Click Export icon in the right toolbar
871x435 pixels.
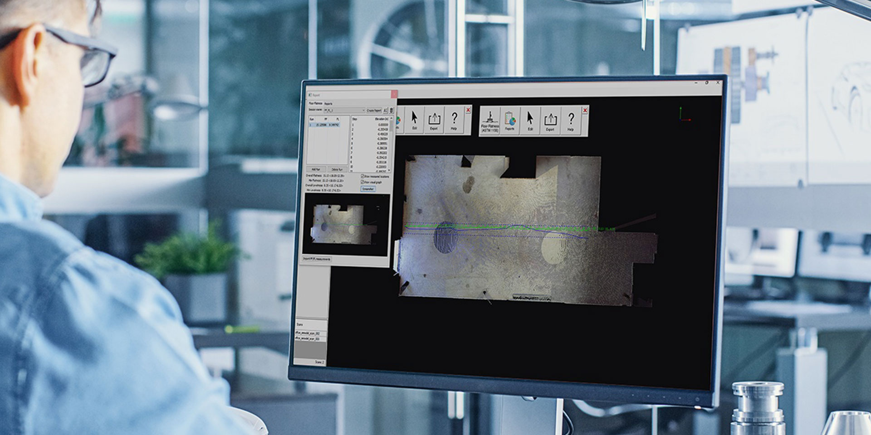click(550, 121)
